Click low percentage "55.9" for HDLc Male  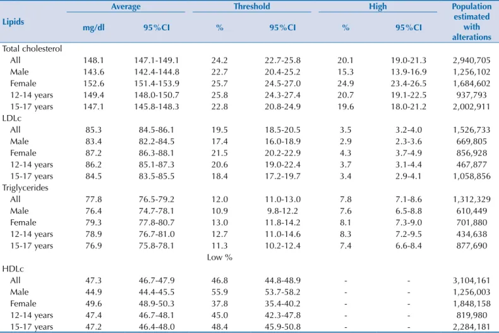[x=220, y=292]
